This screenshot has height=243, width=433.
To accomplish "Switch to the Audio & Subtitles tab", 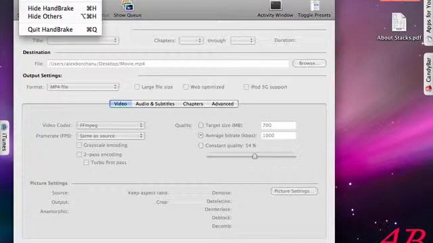I will coord(155,104).
